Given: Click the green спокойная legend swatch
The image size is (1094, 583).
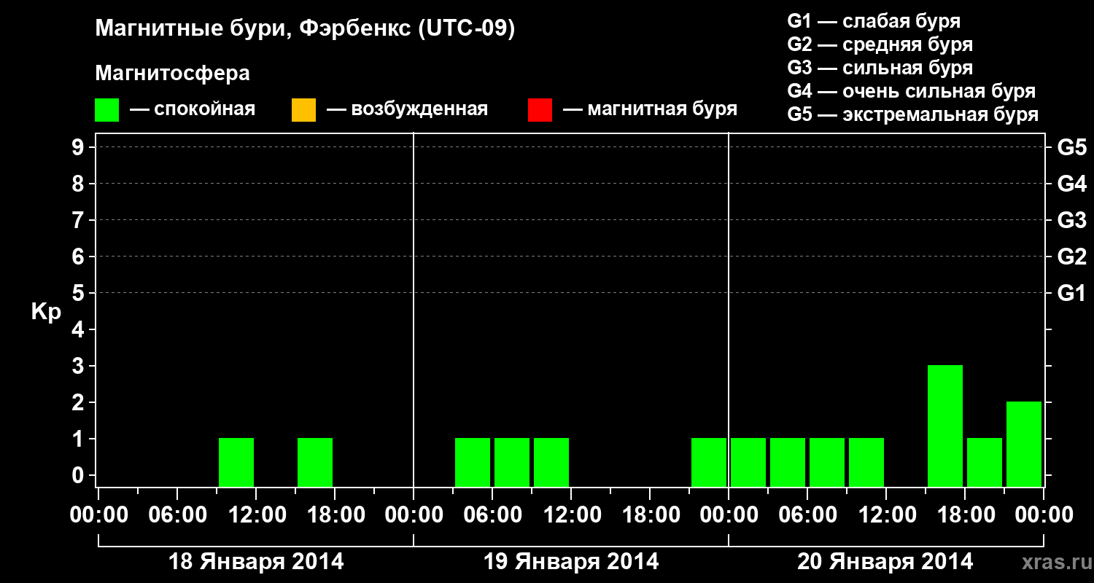Looking at the screenshot, I should [x=106, y=110].
